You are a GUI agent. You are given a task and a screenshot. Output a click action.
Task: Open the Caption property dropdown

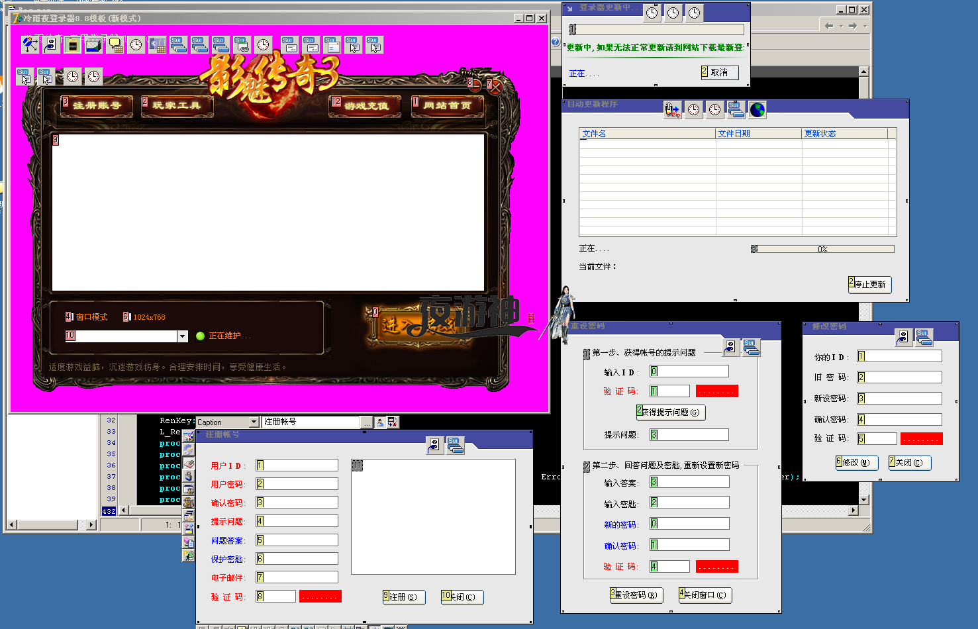254,422
